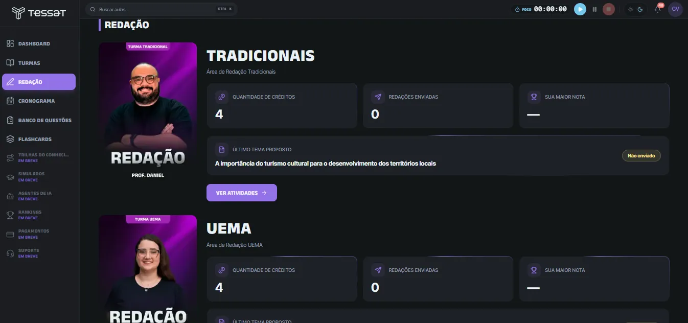Start the focus timer with play
The width and height of the screenshot is (688, 323).
pos(580,9)
